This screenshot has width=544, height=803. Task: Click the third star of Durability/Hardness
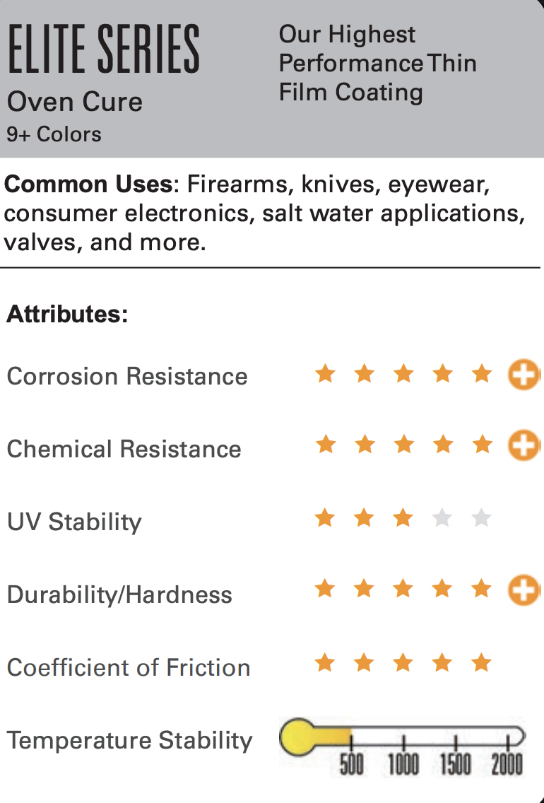403,588
